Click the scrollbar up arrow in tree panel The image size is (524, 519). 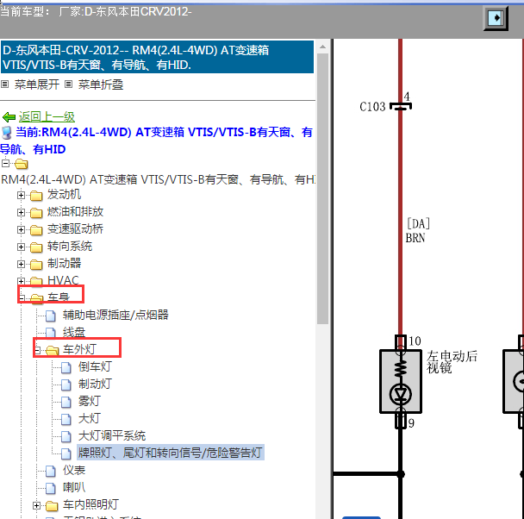tap(322, 47)
